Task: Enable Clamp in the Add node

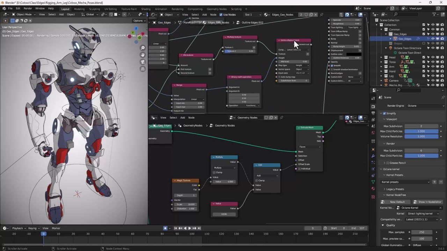Action: (x=257, y=180)
